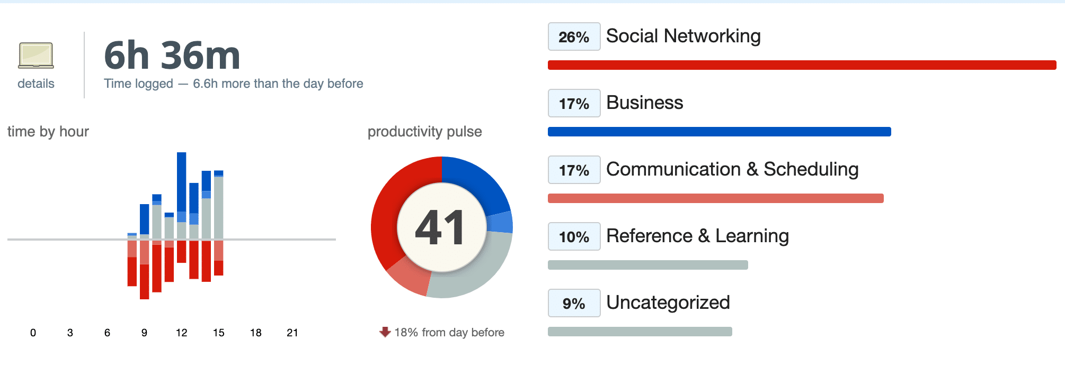Select the Social Networking category label
Image resolution: width=1065 pixels, height=367 pixels.
[683, 36]
